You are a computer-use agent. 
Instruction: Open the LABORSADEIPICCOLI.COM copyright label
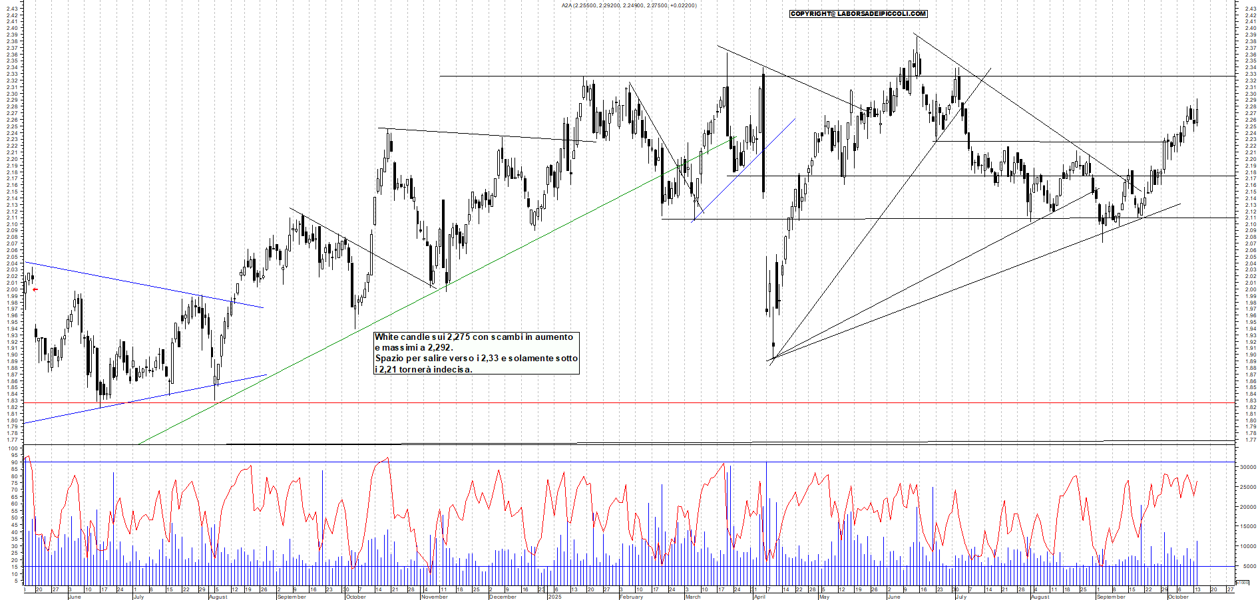tap(858, 13)
